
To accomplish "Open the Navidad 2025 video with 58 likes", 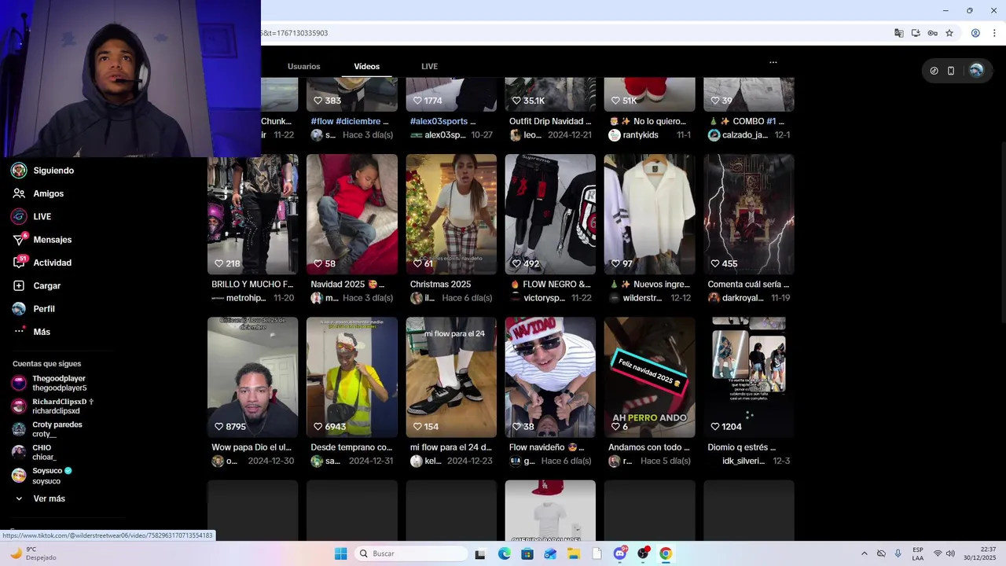I will click(352, 214).
